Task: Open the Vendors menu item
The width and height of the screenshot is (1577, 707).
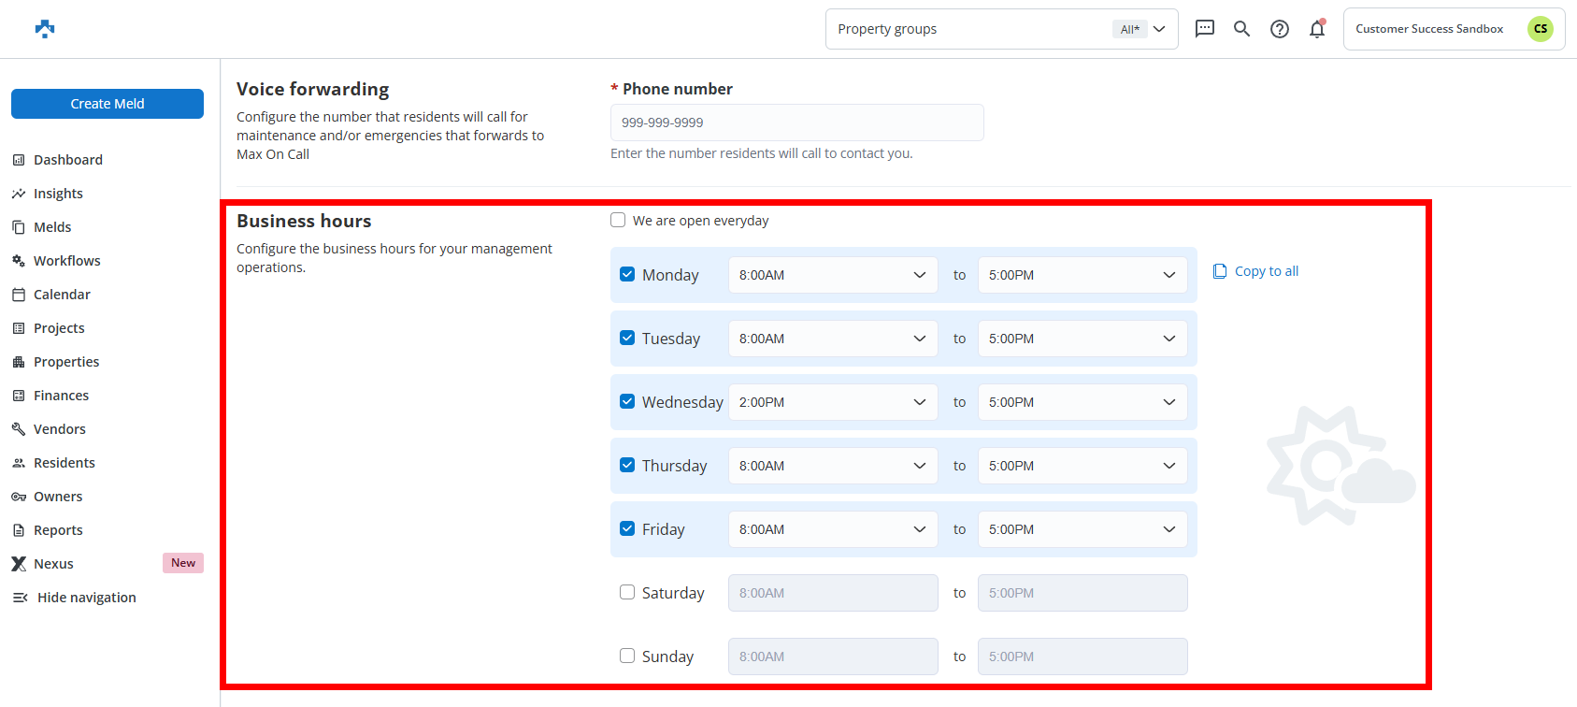Action: coord(59,429)
